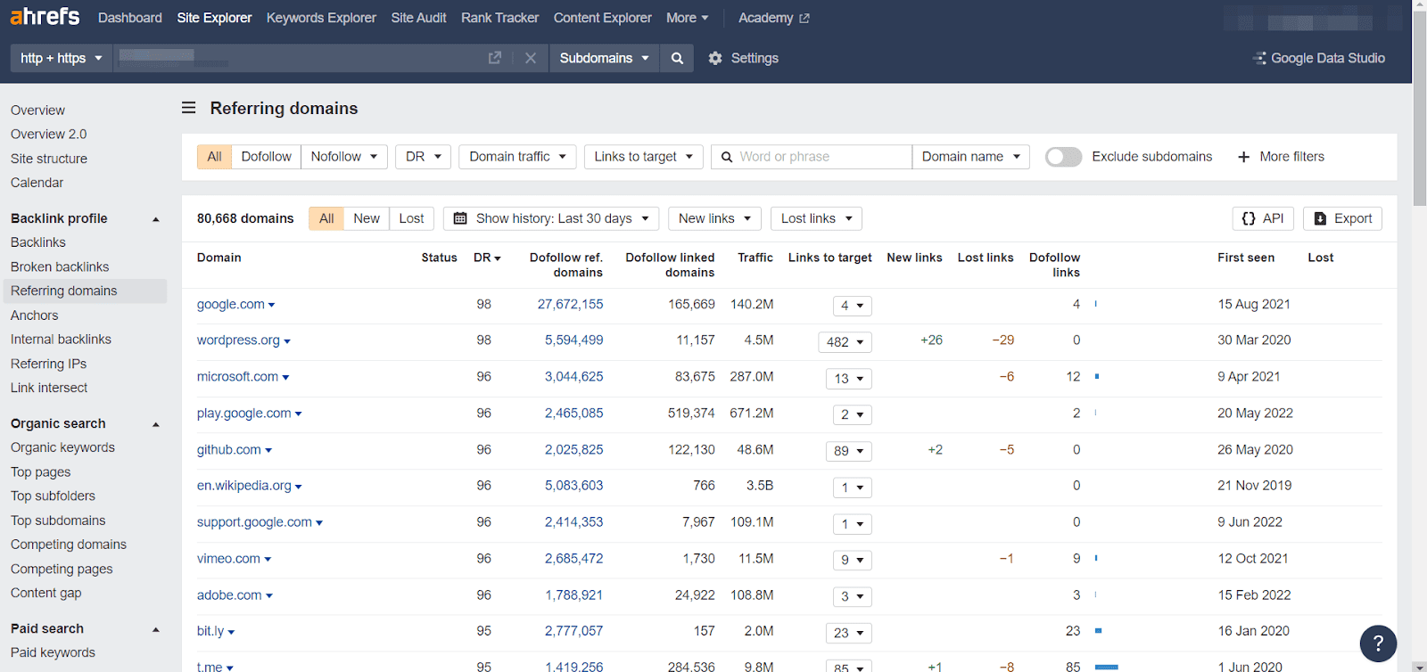Open Site structure in sidebar

49,159
